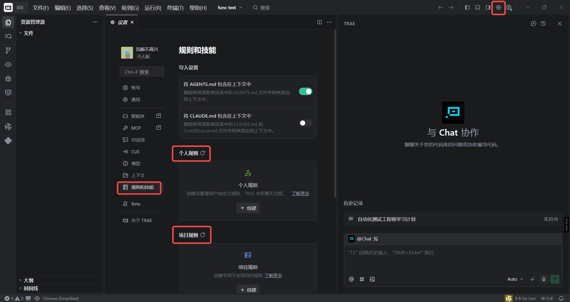Disable the AGENTS.md include toggle

(x=305, y=91)
